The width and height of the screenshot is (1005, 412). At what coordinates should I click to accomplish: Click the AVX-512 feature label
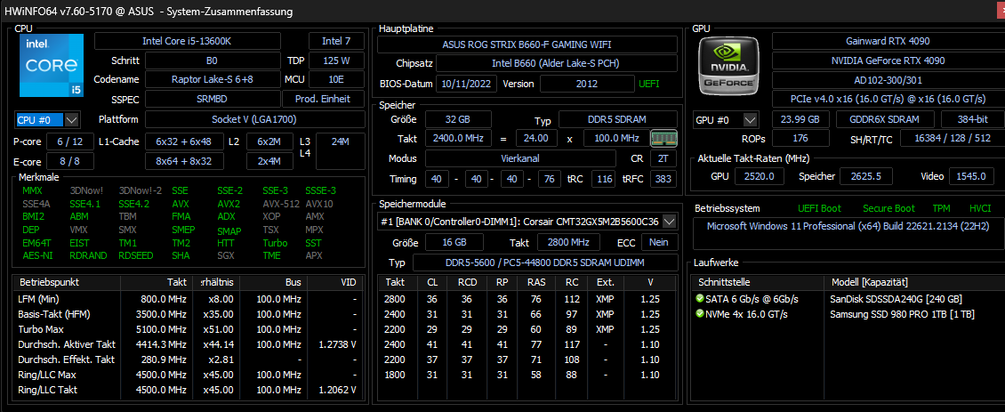coord(280,204)
